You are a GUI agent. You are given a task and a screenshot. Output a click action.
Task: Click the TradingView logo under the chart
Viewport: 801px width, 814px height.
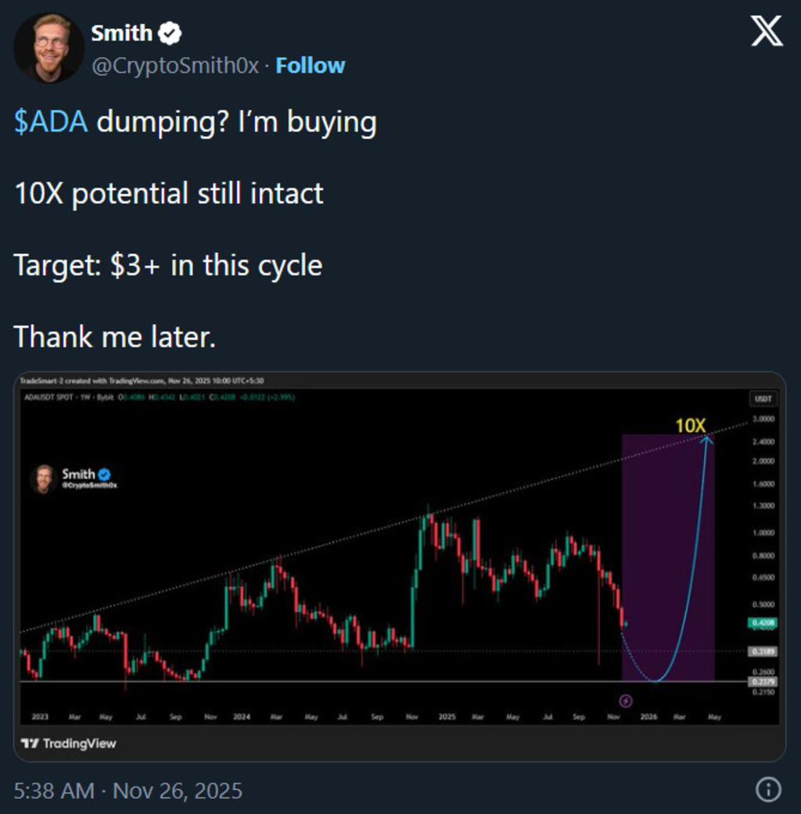[68, 744]
